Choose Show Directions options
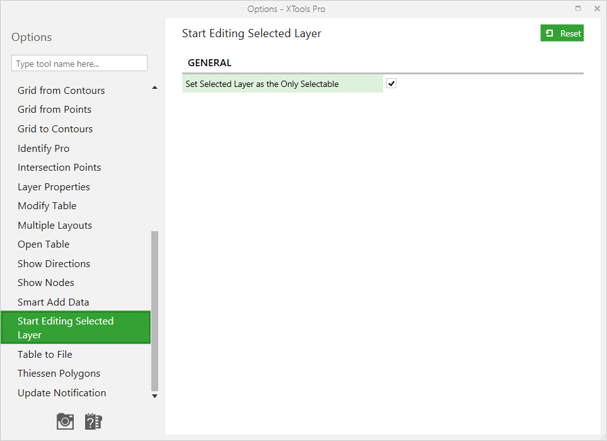Viewport: 607px width, 441px height. click(54, 264)
